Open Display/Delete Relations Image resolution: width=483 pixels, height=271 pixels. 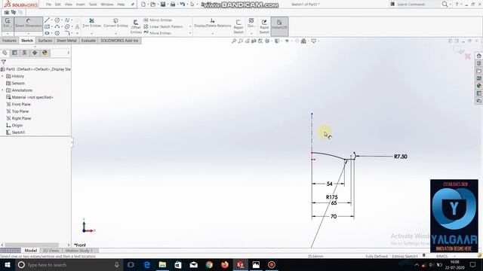click(213, 23)
